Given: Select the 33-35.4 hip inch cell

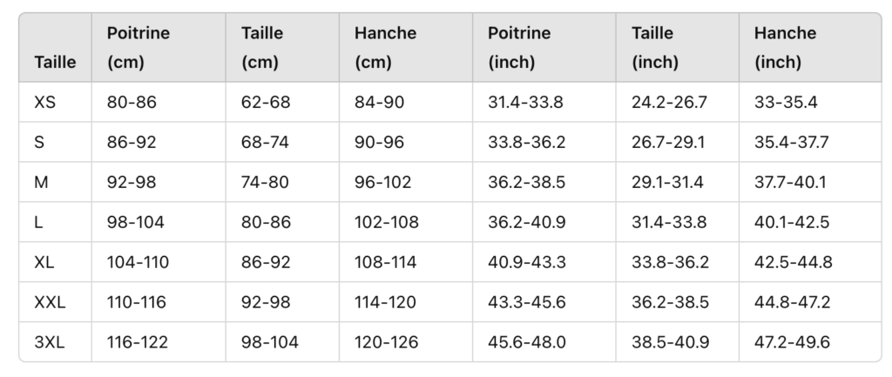Looking at the screenshot, I should tap(786, 103).
